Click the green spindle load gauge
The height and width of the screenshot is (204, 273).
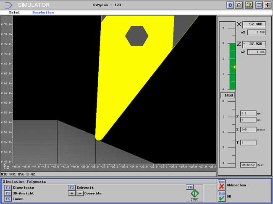[x=232, y=67]
